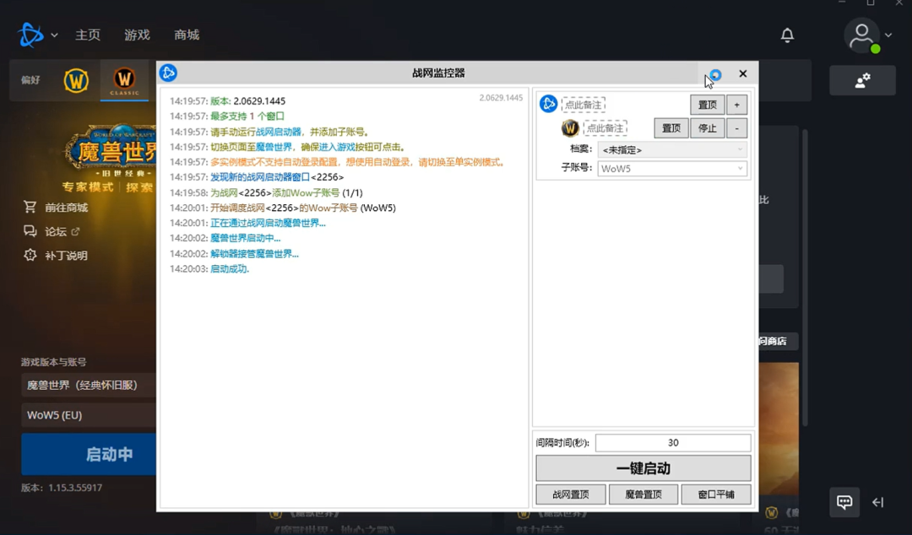Click 置顶 button in the Battle.net row
Image resolution: width=912 pixels, height=535 pixels.
tap(708, 105)
